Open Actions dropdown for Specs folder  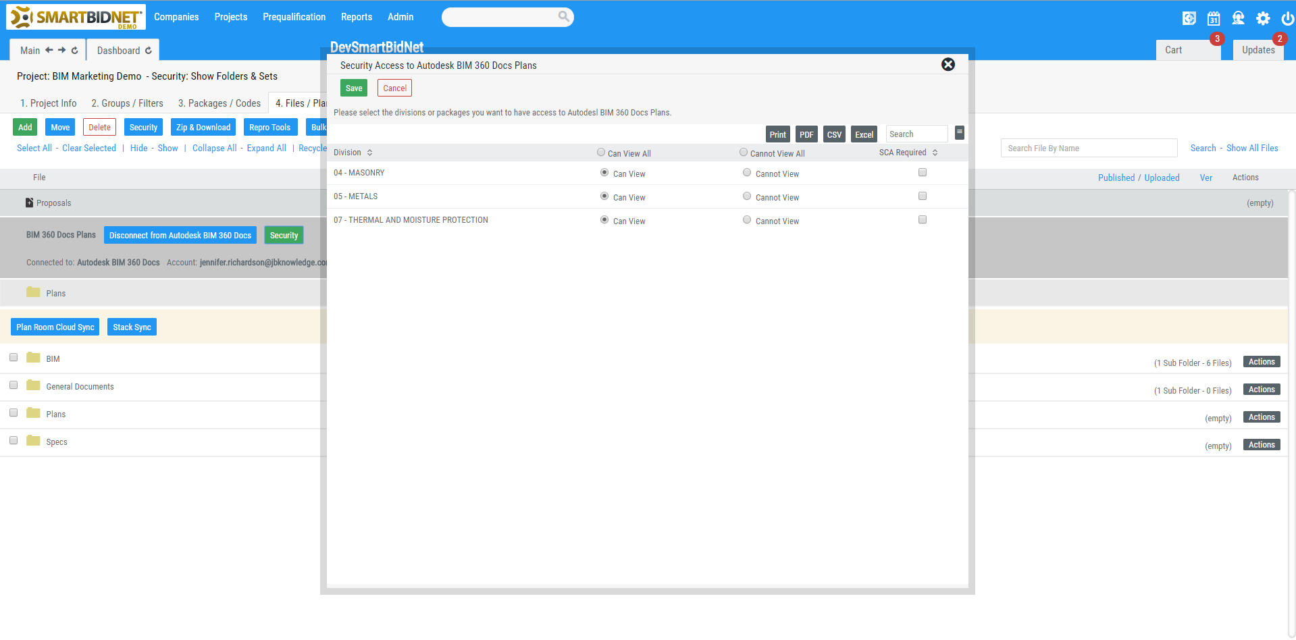coord(1262,445)
